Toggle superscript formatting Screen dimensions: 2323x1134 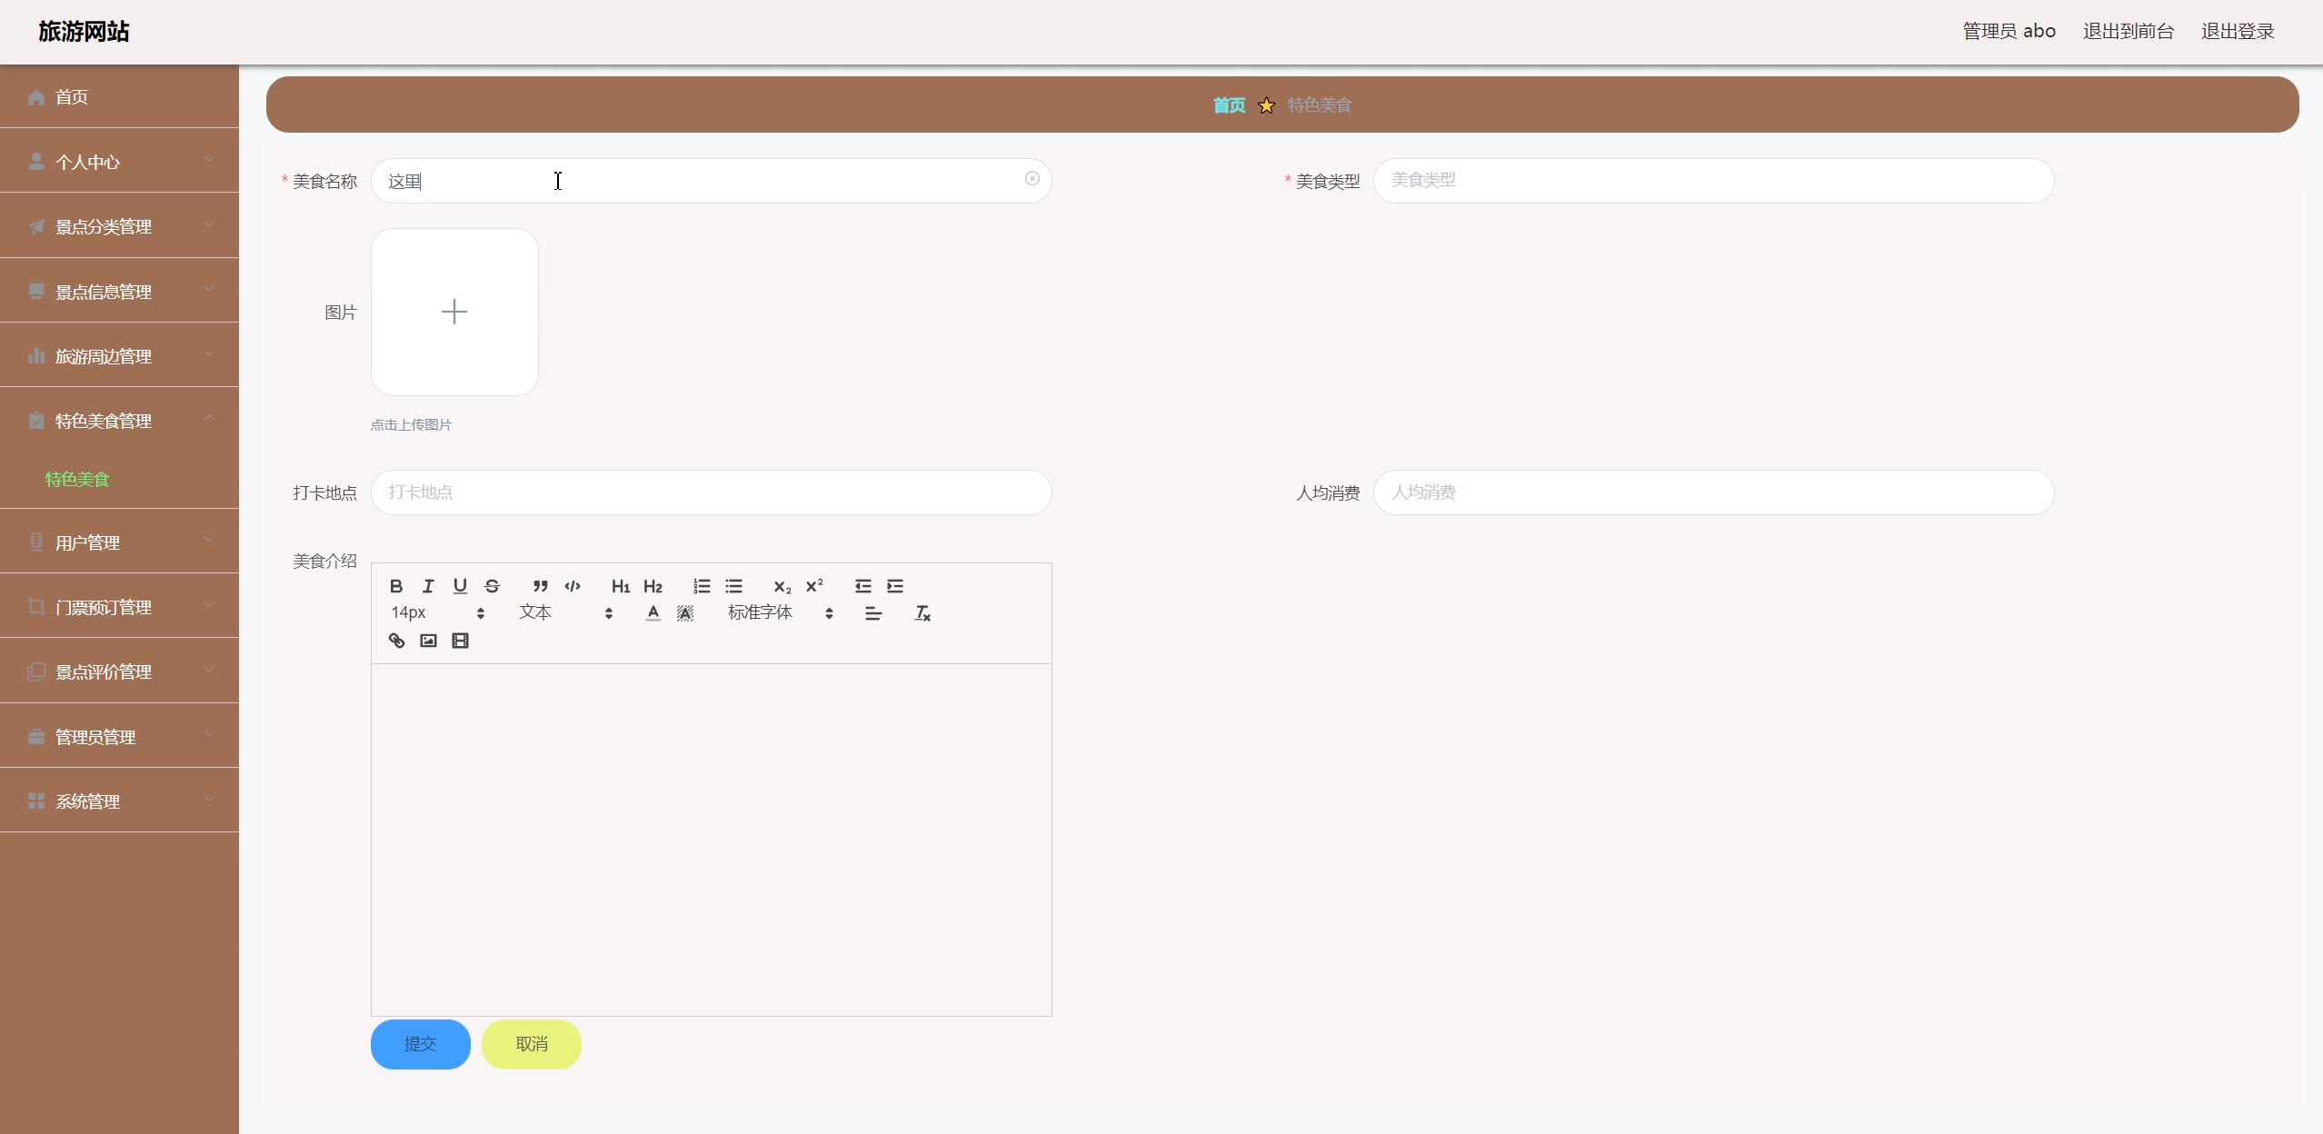tap(814, 586)
